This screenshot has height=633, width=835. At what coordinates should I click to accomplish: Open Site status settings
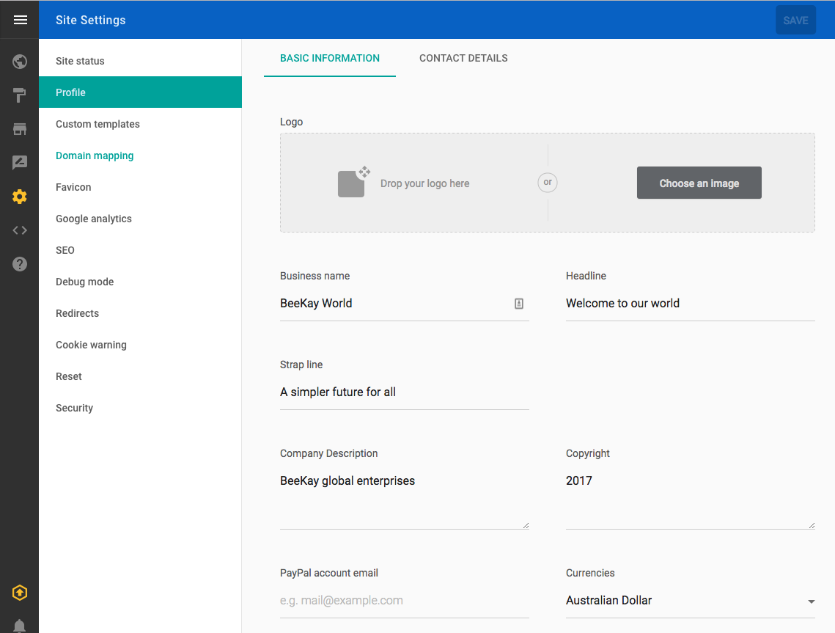click(x=140, y=61)
